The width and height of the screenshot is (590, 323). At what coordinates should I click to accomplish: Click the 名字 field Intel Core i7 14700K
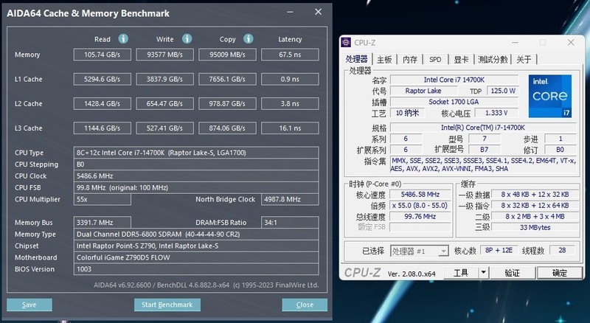pos(454,80)
